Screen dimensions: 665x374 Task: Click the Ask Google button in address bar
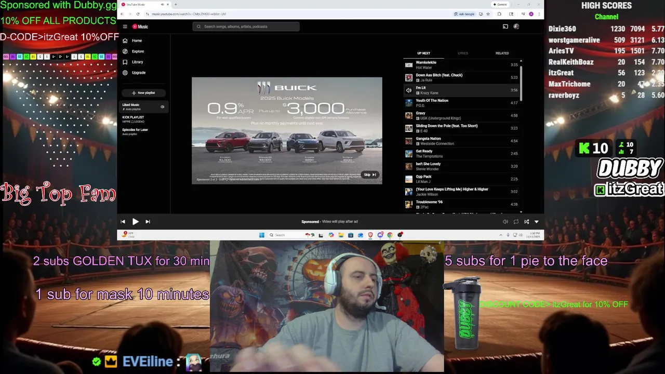(464, 14)
